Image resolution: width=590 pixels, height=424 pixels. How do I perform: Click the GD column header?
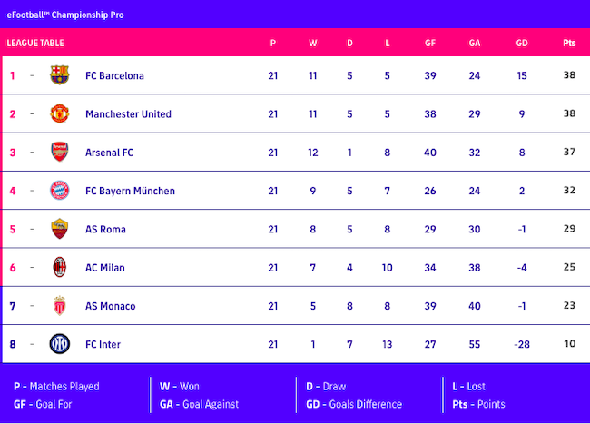point(522,43)
